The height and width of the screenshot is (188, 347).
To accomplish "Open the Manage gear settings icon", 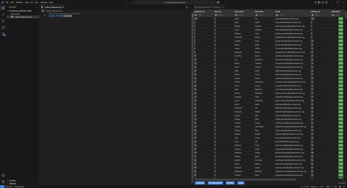I will click(3, 182).
